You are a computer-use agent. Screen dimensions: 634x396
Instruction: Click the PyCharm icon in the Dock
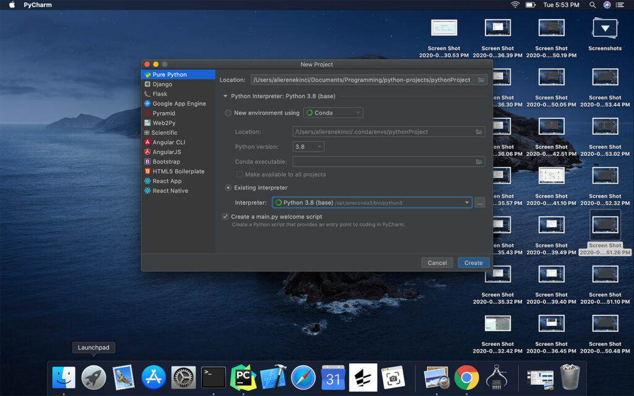pos(243,378)
